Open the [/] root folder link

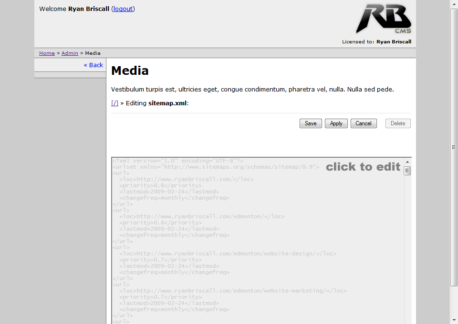click(x=114, y=103)
